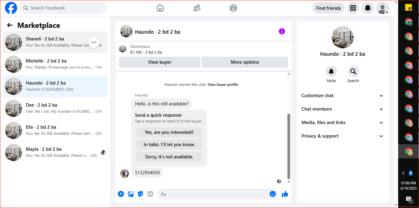Open the Notifications bell in top bar
This screenshot has height=208, width=419.
point(368,8)
